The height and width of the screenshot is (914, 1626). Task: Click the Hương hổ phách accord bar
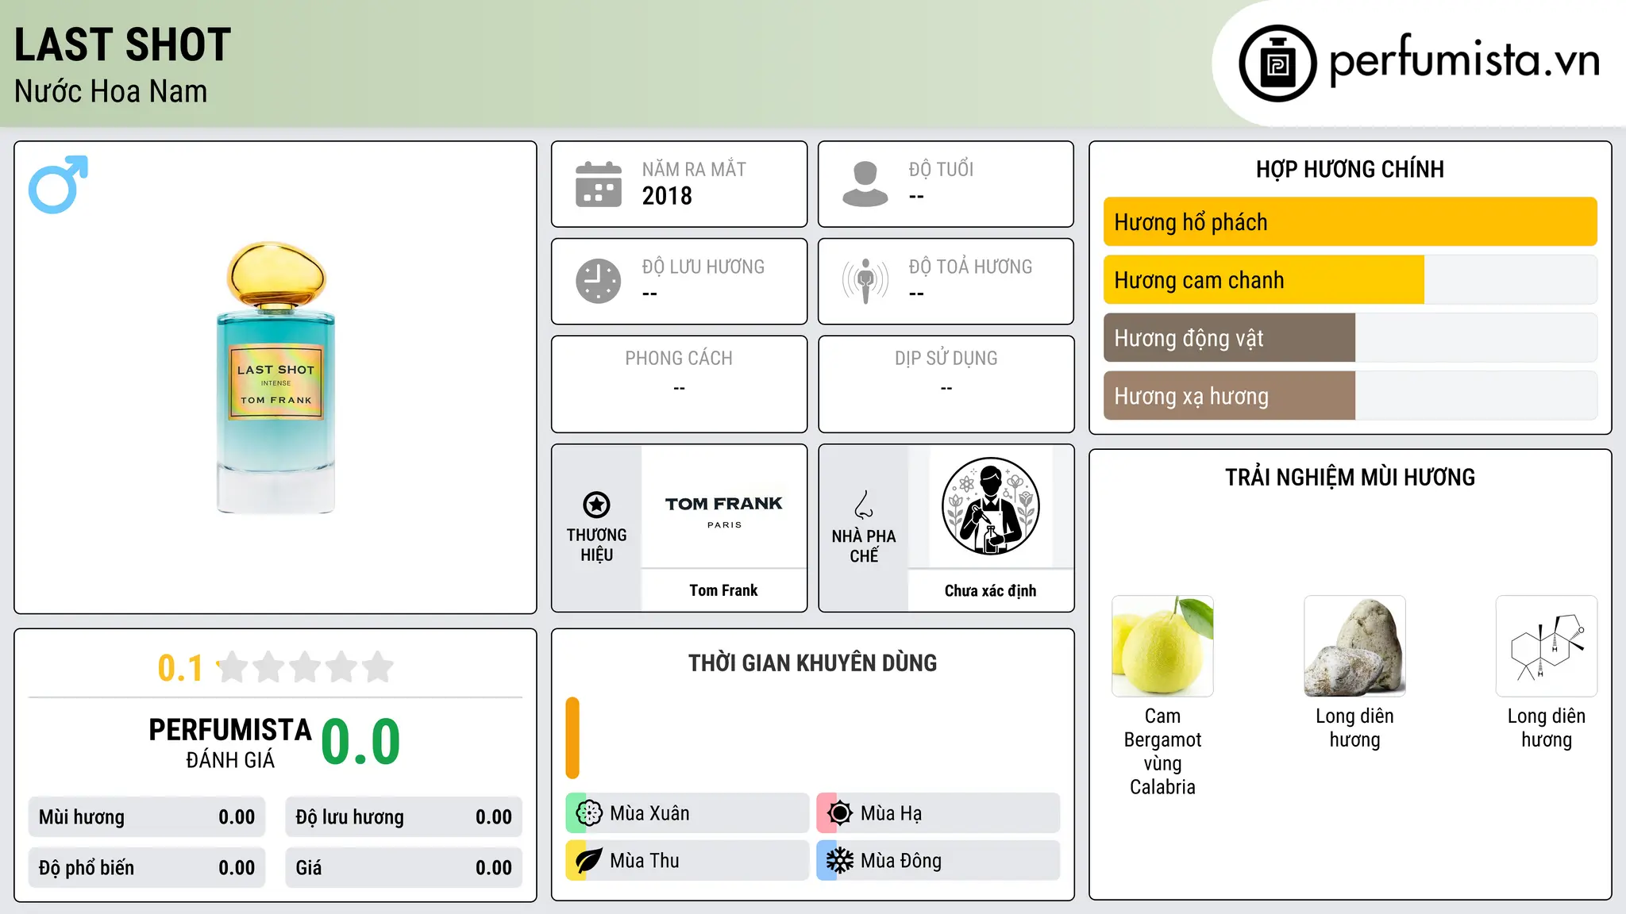pyautogui.click(x=1350, y=222)
